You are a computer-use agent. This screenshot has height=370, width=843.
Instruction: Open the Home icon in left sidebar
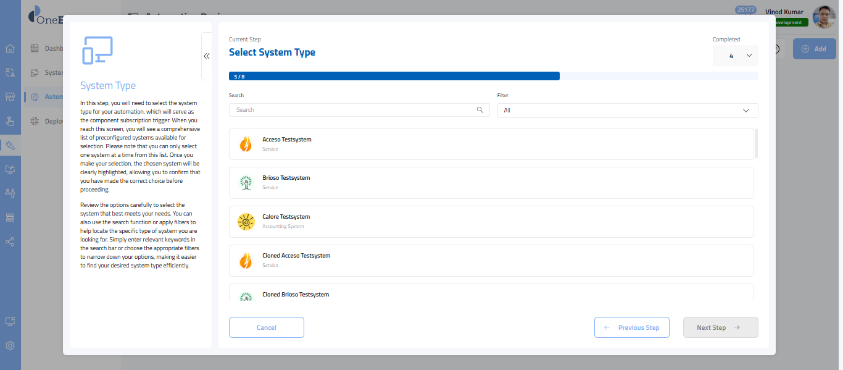tap(10, 49)
